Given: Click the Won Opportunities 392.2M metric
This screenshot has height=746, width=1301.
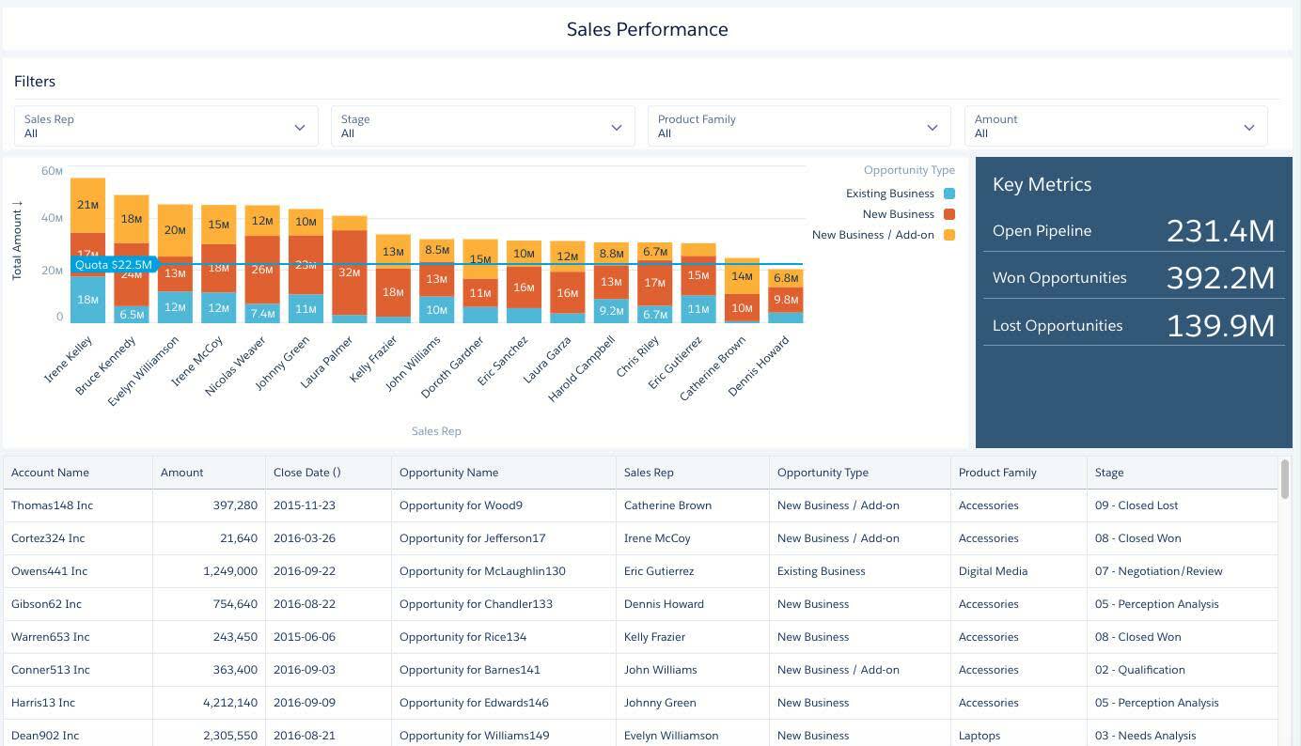Looking at the screenshot, I should click(x=1134, y=277).
